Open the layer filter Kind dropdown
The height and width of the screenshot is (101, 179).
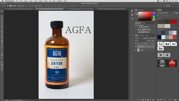point(139,38)
